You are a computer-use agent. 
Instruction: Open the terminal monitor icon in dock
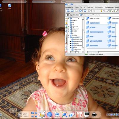point(87,115)
